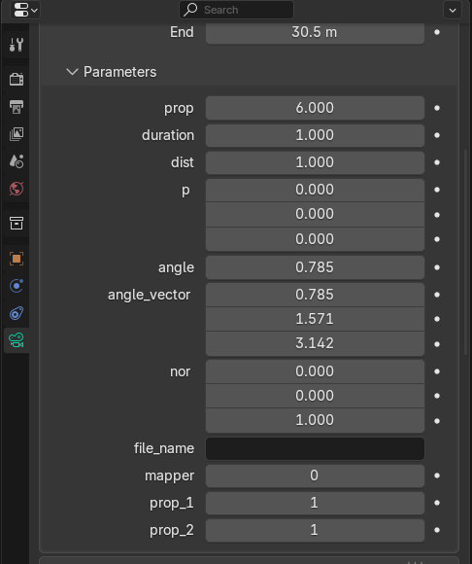Click the nor 1.000 field
The image size is (472, 564).
(315, 420)
